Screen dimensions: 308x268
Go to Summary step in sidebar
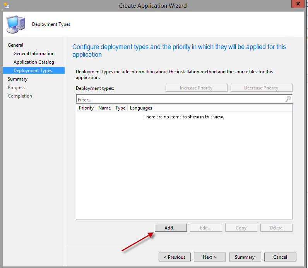click(x=17, y=79)
